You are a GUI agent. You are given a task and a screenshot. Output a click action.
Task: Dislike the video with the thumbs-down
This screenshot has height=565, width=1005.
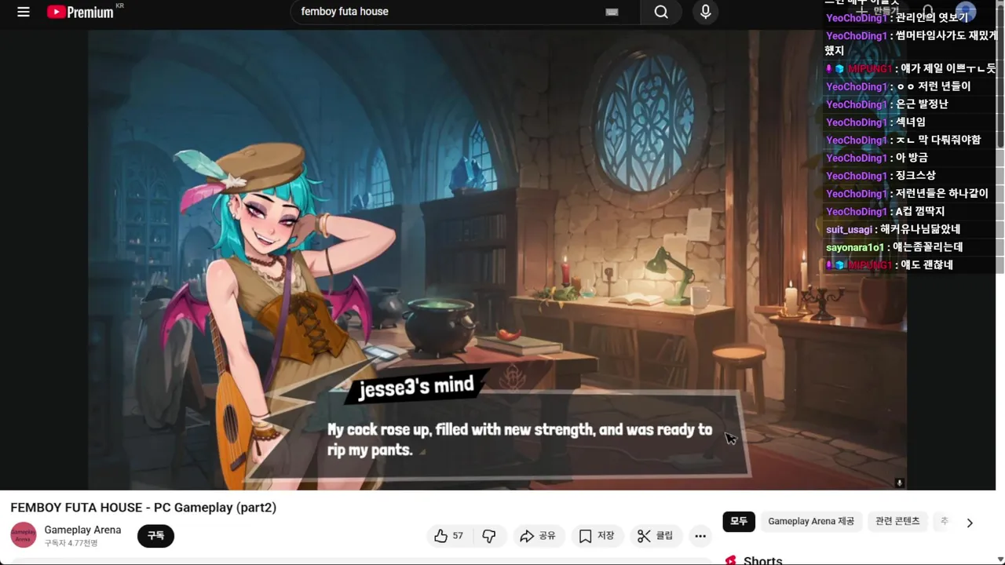pos(489,536)
